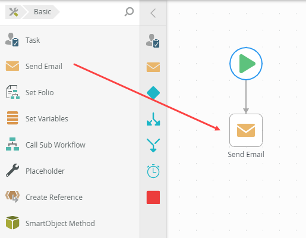Select the Task step icon in list
The width and height of the screenshot is (306, 238).
(12, 40)
